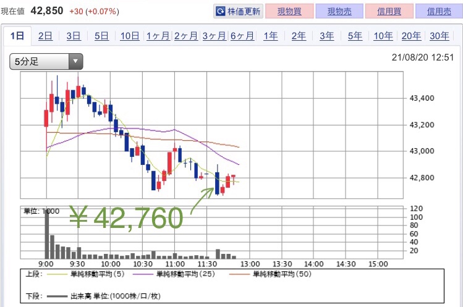Viewport: 463px width, 307px height.
Task: View the 20年 chart range
Action: 411,36
